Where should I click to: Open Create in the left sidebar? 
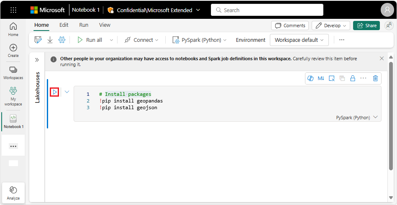click(x=13, y=51)
